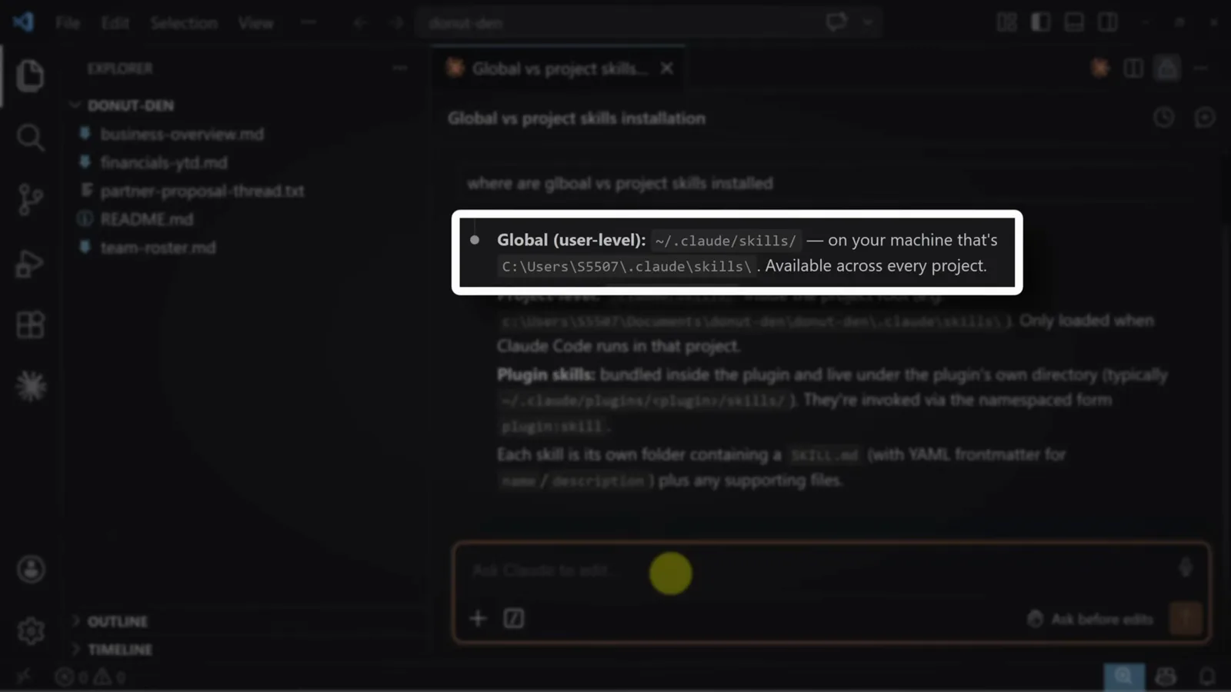
Task: Click the Plugin skills paragraph label
Action: (x=545, y=374)
